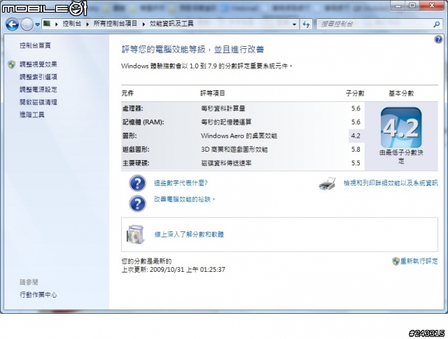The image size is (448, 339).
Task: Expand arrow before 控制台 breadcrumb
Action: pyautogui.click(x=57, y=24)
